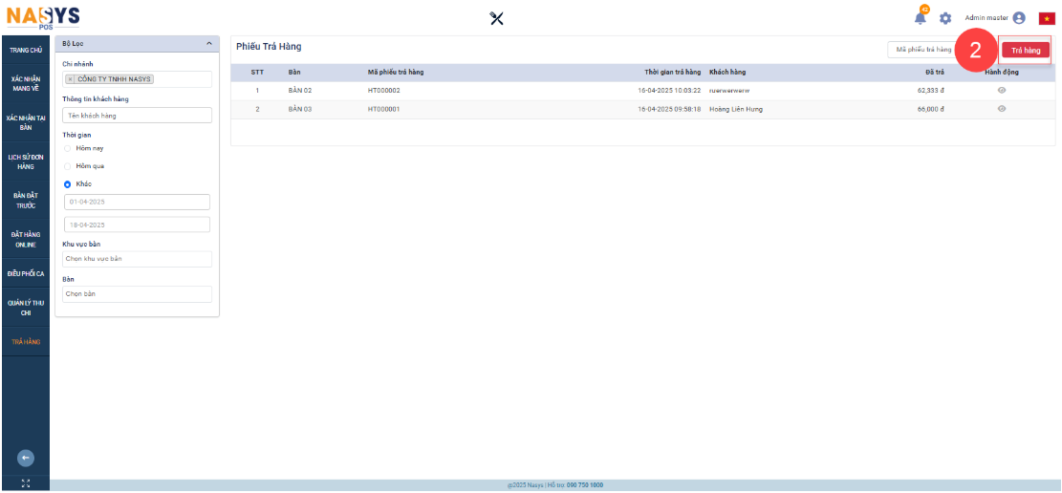Viewport: 1062px width, 493px height.
Task: Click the crossed fork-knife restaurant icon
Action: pos(496,18)
